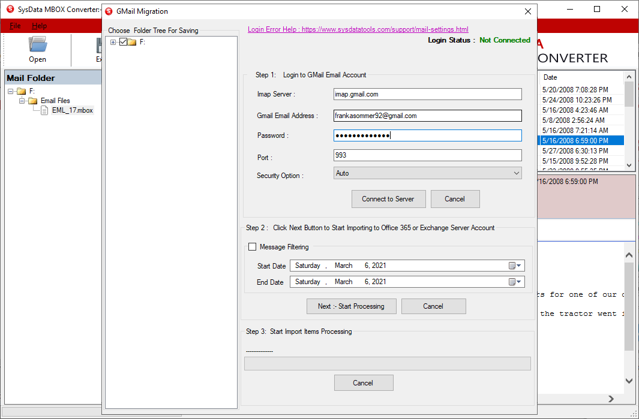The image size is (639, 419).
Task: Open the End Date calendar picker icon
Action: point(515,282)
